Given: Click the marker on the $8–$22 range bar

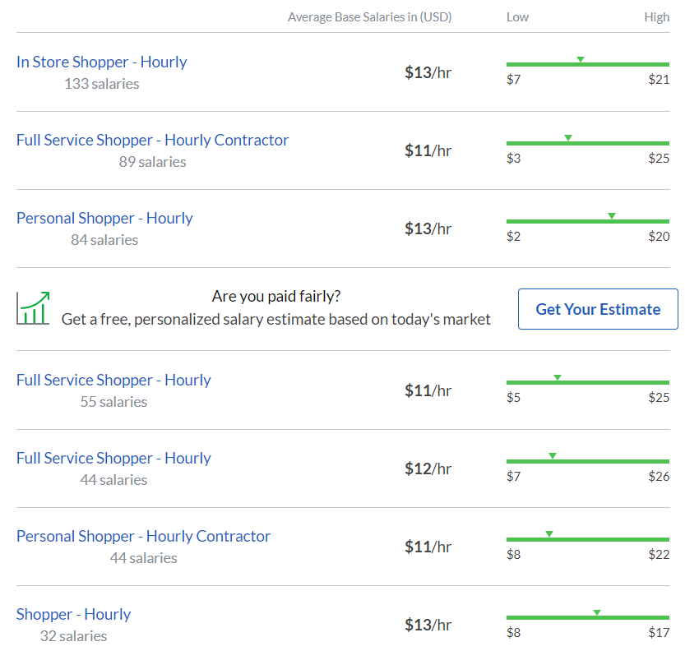Looking at the screenshot, I should tap(549, 533).
